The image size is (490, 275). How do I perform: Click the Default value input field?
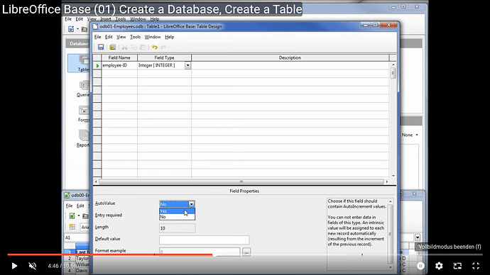click(205, 240)
